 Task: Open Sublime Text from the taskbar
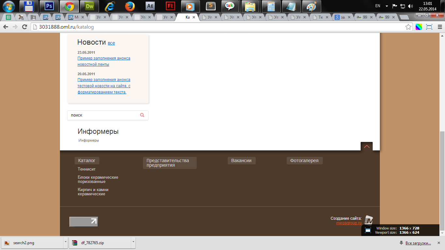(x=211, y=6)
